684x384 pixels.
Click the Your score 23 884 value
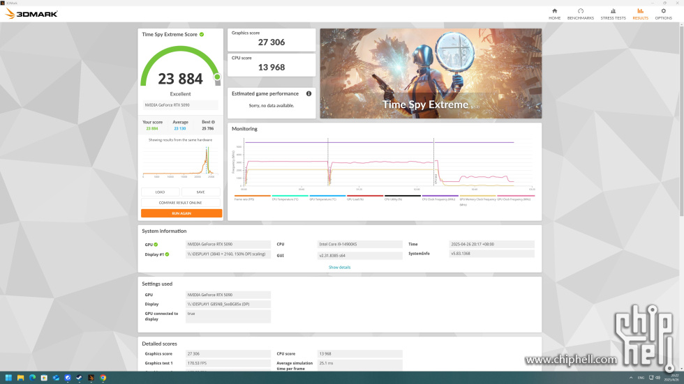152,128
